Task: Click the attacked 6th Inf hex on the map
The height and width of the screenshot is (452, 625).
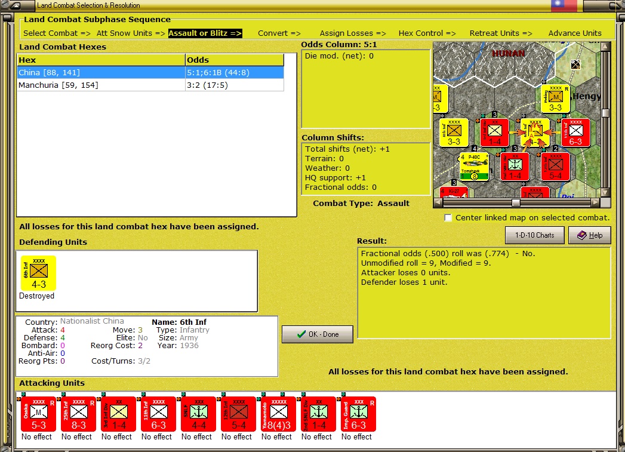Action: [535, 133]
